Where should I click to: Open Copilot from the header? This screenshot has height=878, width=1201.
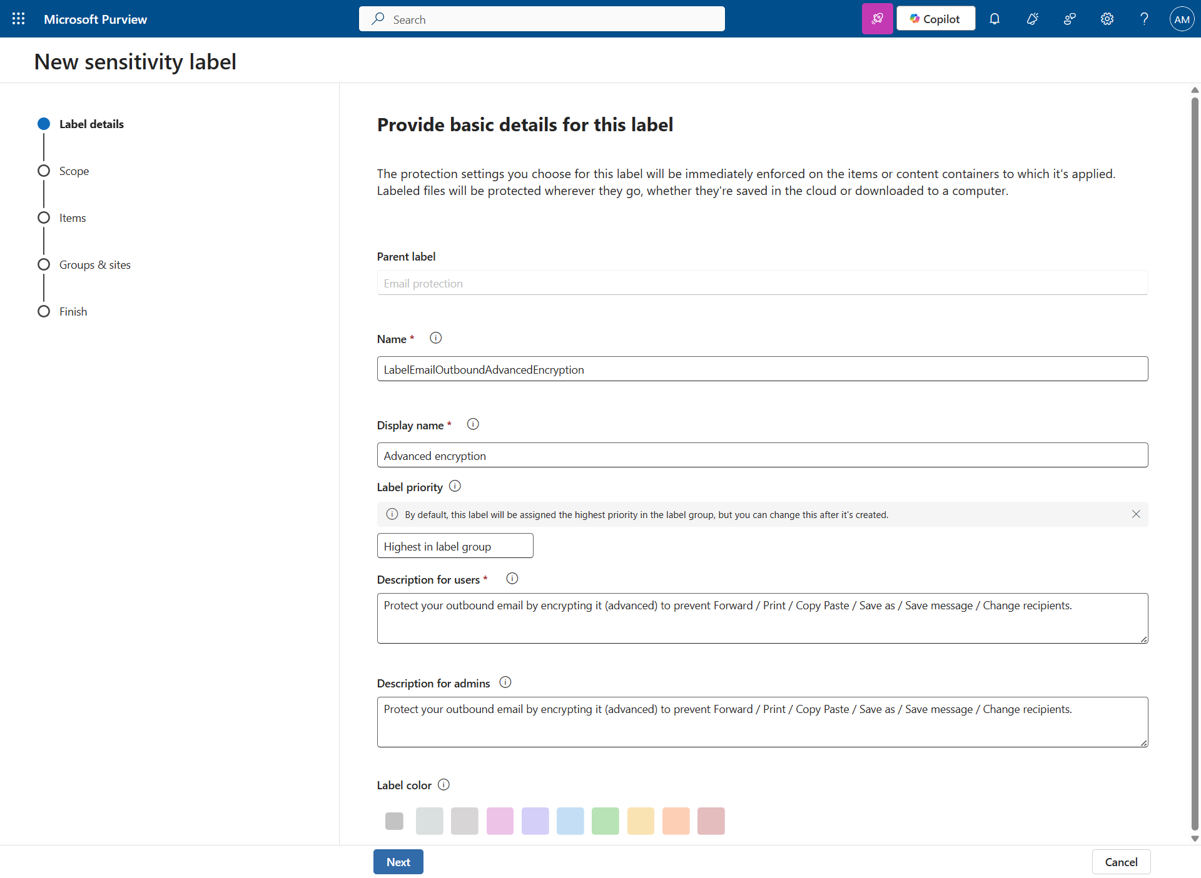coord(935,19)
